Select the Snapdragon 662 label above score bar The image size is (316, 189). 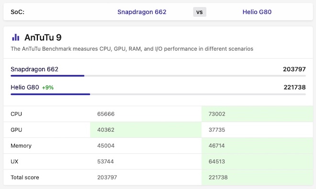(x=34, y=69)
